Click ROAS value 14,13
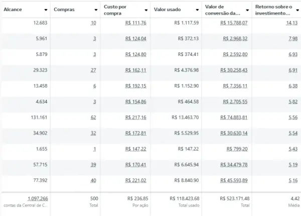The image size is (301, 216). [x=292, y=23]
